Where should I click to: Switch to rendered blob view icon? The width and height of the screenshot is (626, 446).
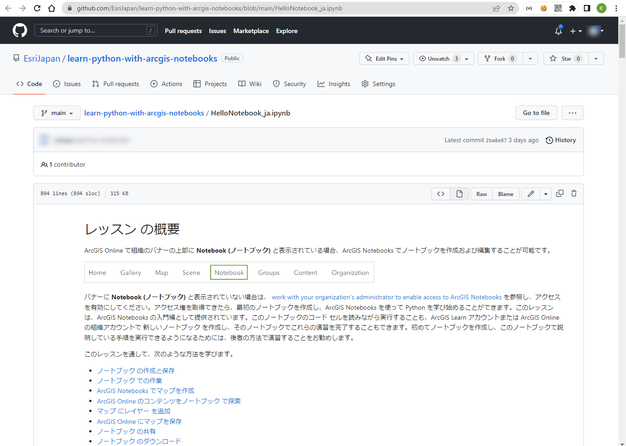(x=459, y=193)
